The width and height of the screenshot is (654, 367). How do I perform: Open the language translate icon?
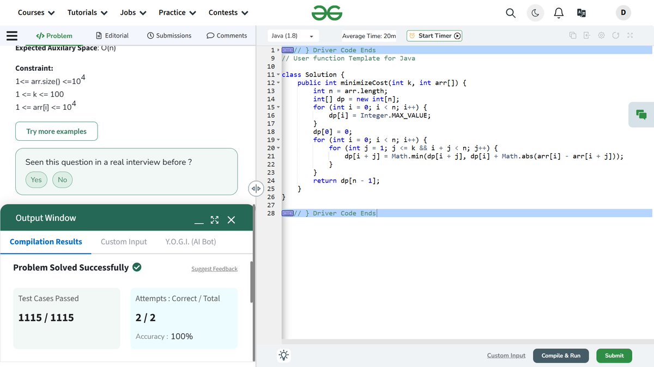(x=582, y=13)
